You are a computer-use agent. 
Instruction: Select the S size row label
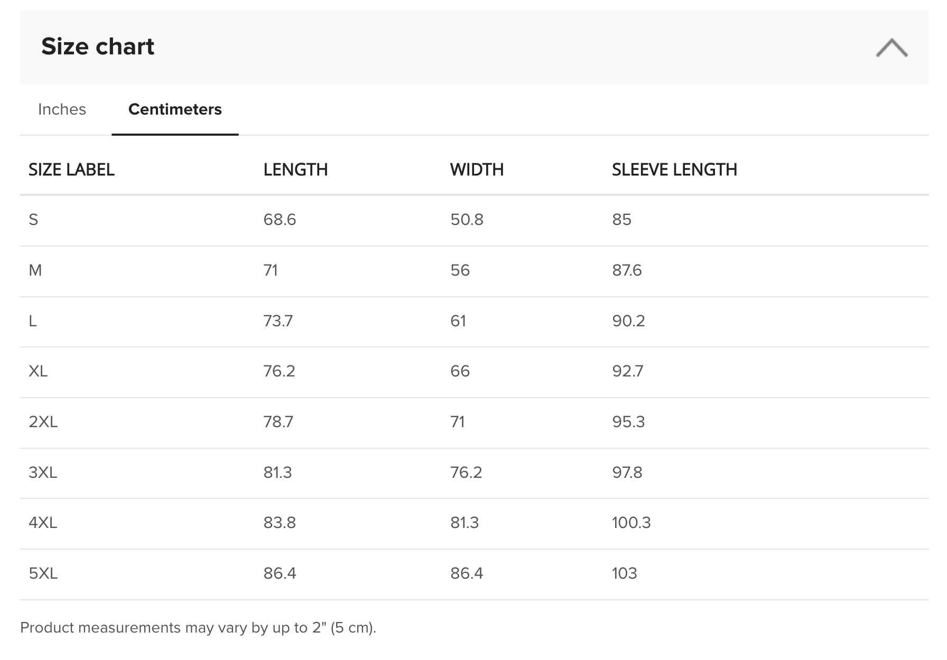tap(33, 220)
